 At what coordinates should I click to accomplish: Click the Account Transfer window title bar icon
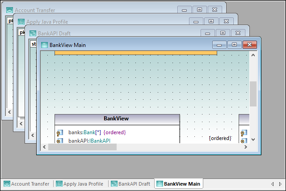pos(9,10)
